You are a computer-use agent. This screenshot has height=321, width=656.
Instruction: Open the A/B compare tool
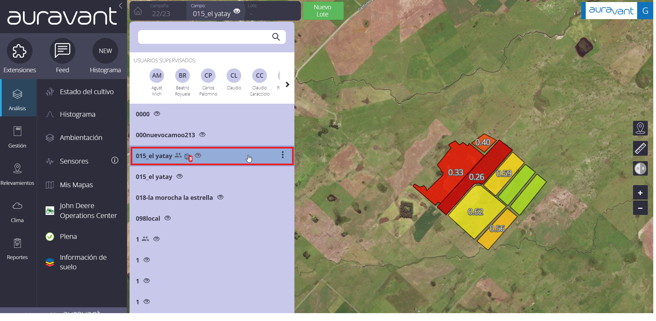click(640, 168)
